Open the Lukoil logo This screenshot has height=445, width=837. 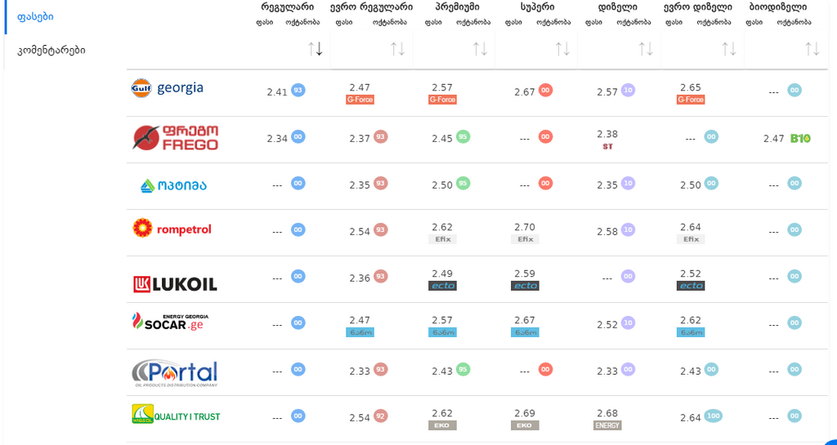[175, 284]
